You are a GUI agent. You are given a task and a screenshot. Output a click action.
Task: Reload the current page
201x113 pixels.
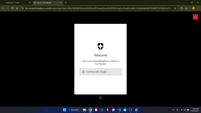click(x=12, y=8)
